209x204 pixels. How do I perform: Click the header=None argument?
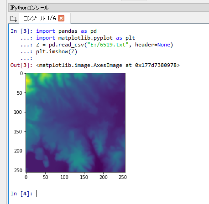click(x=152, y=45)
